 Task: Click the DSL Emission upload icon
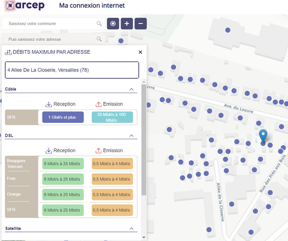coord(98,151)
